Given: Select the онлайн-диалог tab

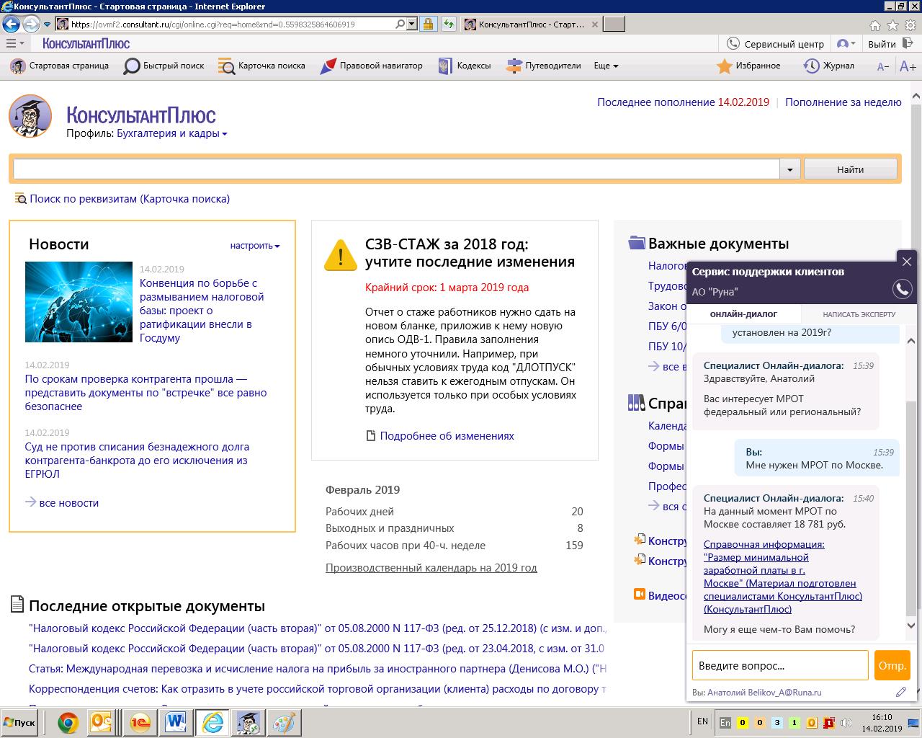Looking at the screenshot, I should pyautogui.click(x=743, y=314).
